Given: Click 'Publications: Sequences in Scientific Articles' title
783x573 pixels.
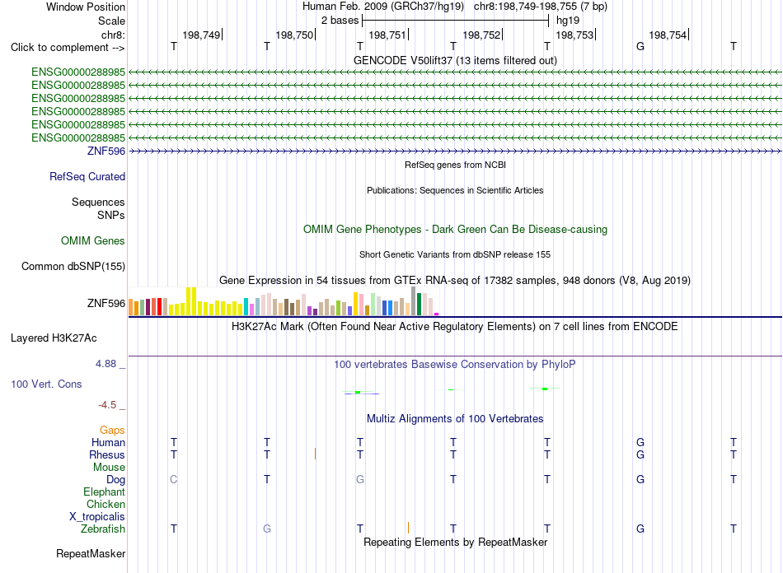Looking at the screenshot, I should [x=455, y=190].
